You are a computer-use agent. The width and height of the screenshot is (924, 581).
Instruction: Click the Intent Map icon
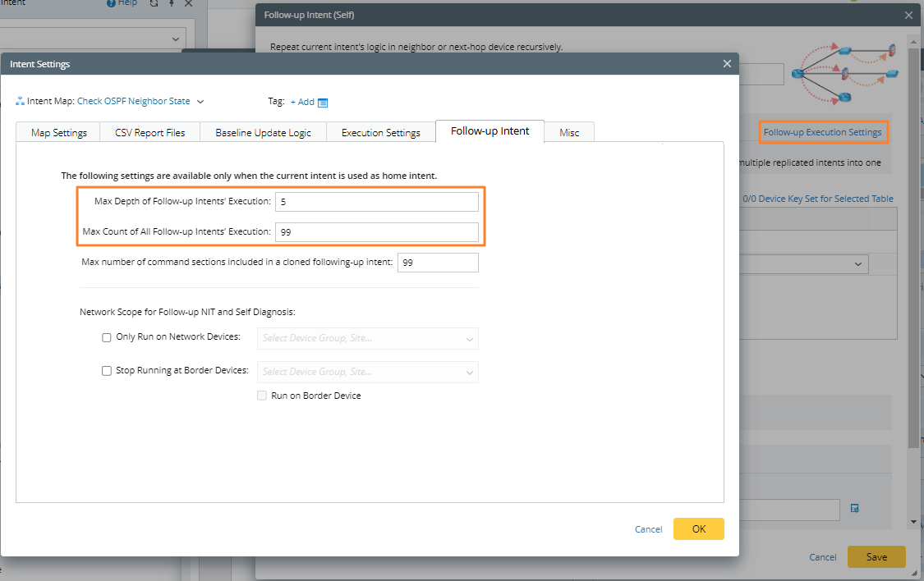20,102
